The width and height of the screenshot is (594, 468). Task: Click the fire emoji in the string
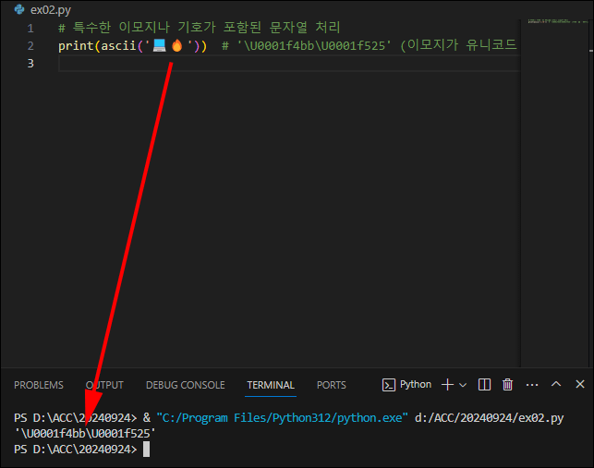tap(177, 46)
